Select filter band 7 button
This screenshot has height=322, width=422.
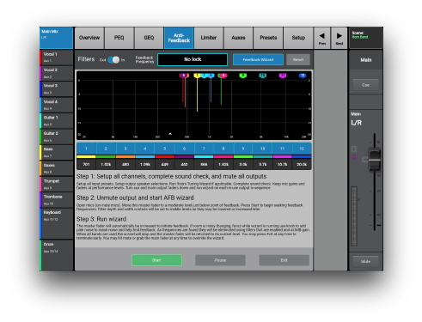pyautogui.click(x=204, y=149)
